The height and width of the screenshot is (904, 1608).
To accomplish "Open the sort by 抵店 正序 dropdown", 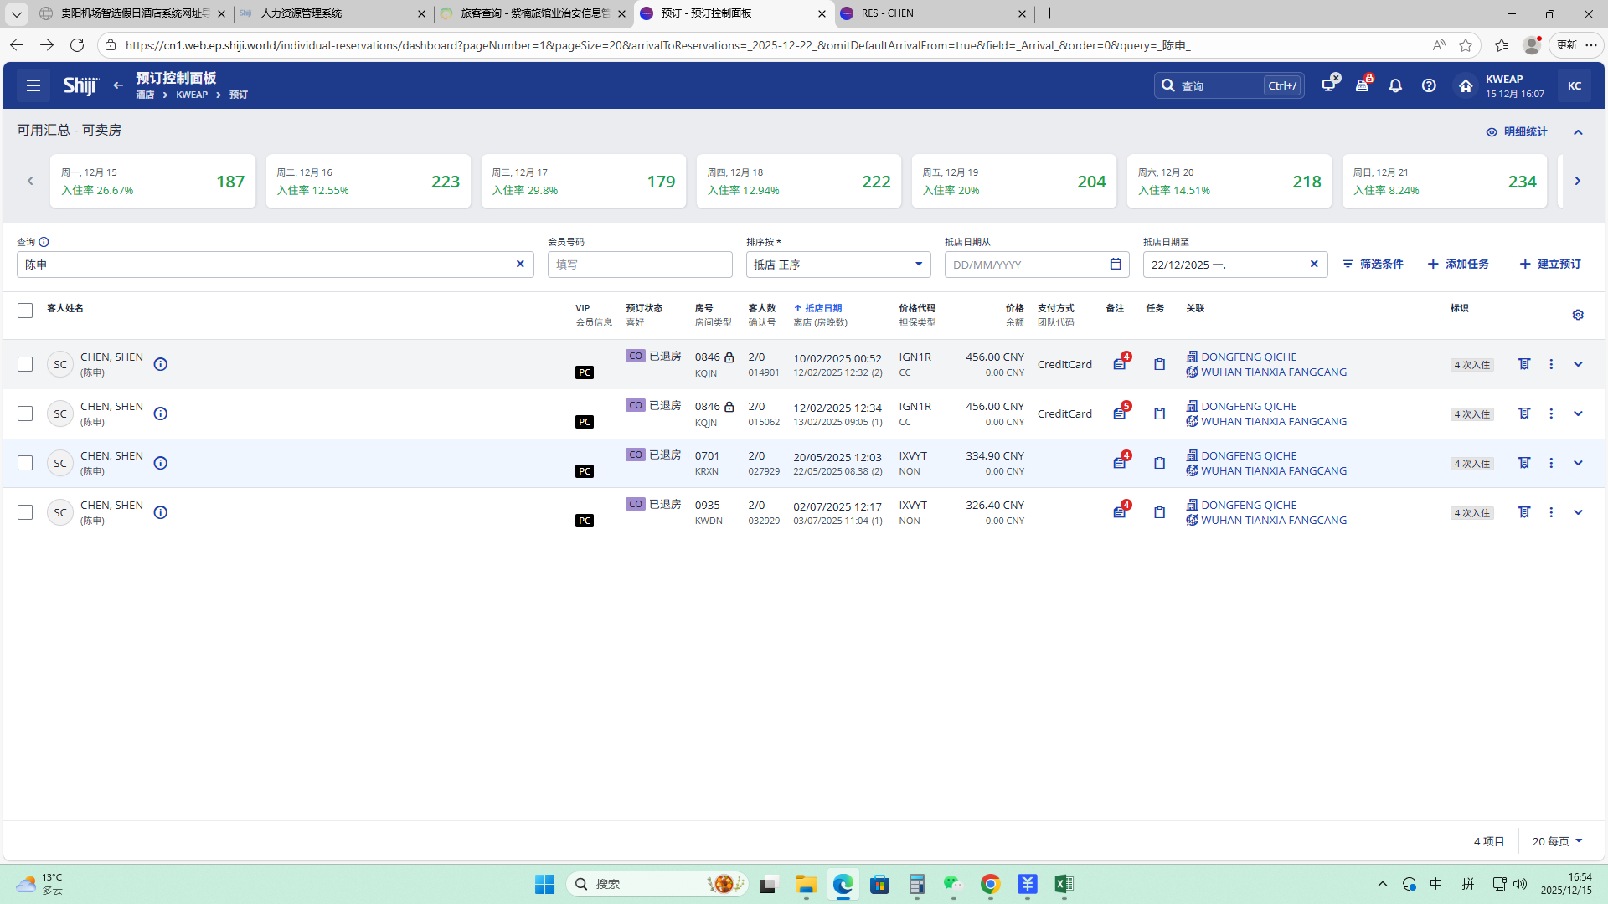I will (x=837, y=265).
